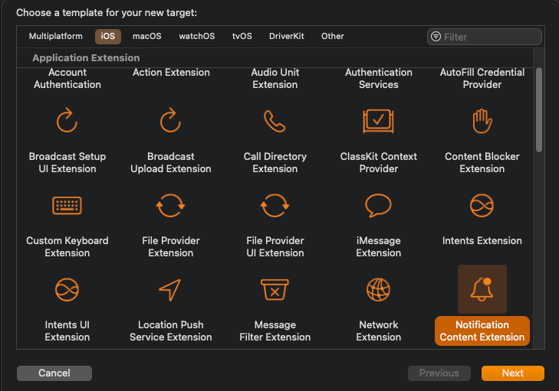Cancel the template selection dialog
The image size is (559, 391).
click(x=54, y=373)
